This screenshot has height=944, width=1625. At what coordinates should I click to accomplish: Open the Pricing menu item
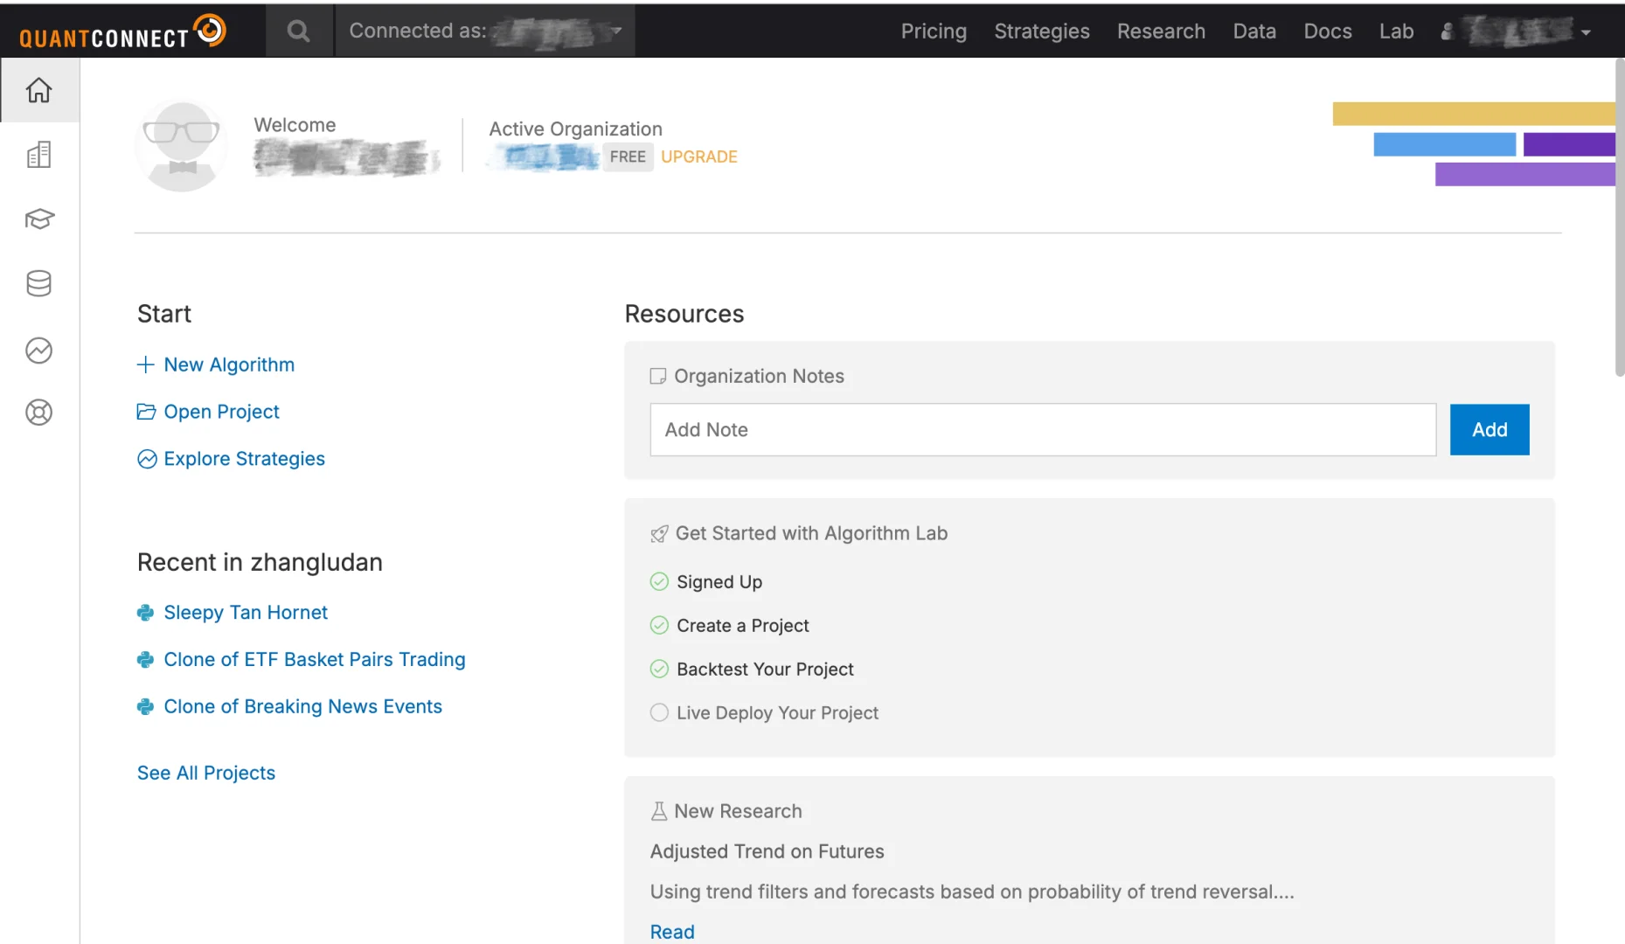(934, 31)
